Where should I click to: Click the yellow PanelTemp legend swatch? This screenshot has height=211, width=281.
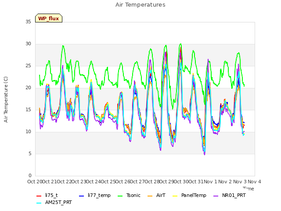tap(175, 196)
